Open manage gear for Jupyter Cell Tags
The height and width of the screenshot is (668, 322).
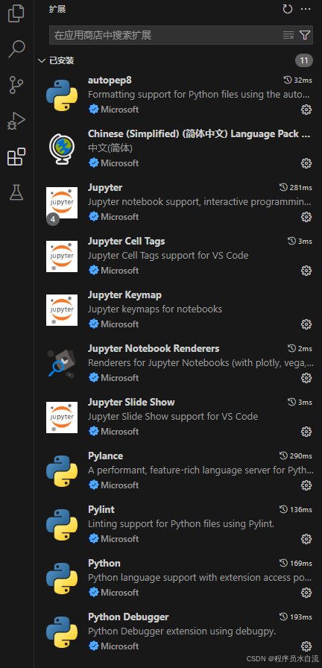(x=306, y=271)
